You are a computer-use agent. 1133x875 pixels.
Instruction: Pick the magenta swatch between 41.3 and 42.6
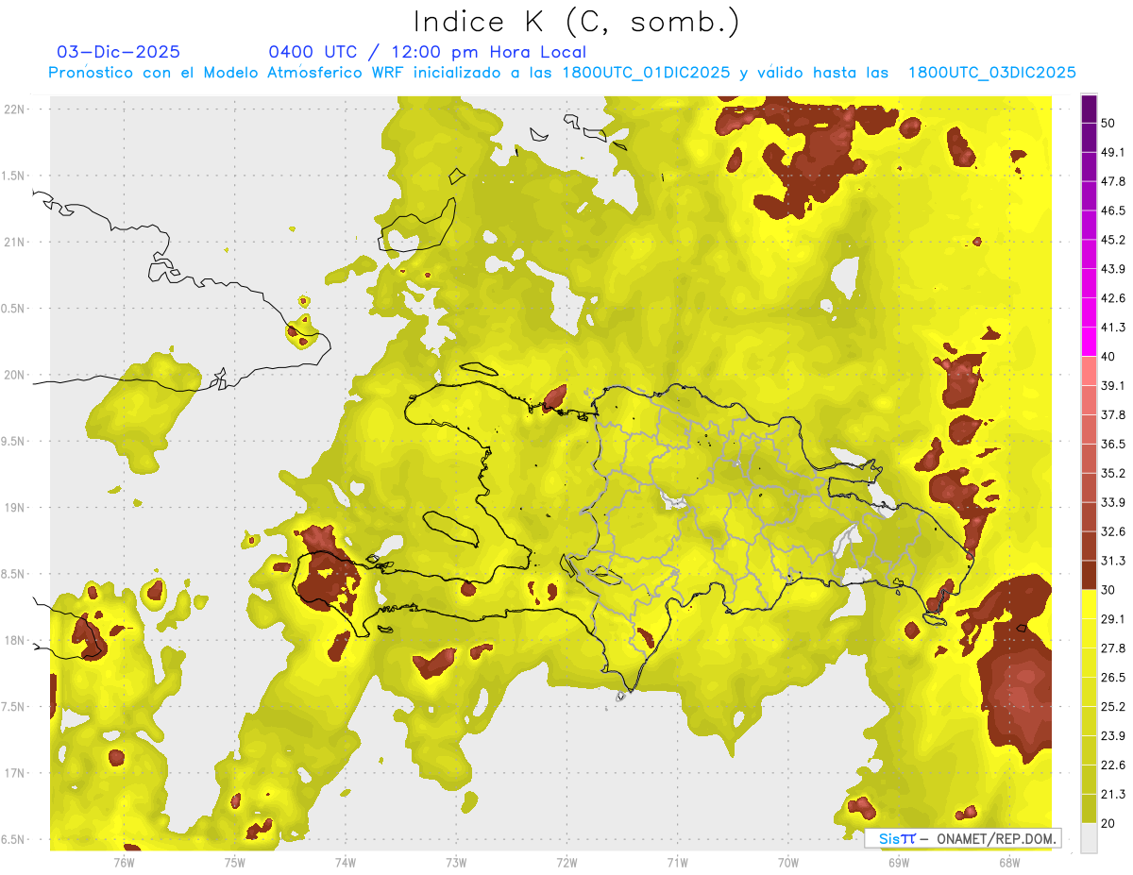pos(1089,312)
